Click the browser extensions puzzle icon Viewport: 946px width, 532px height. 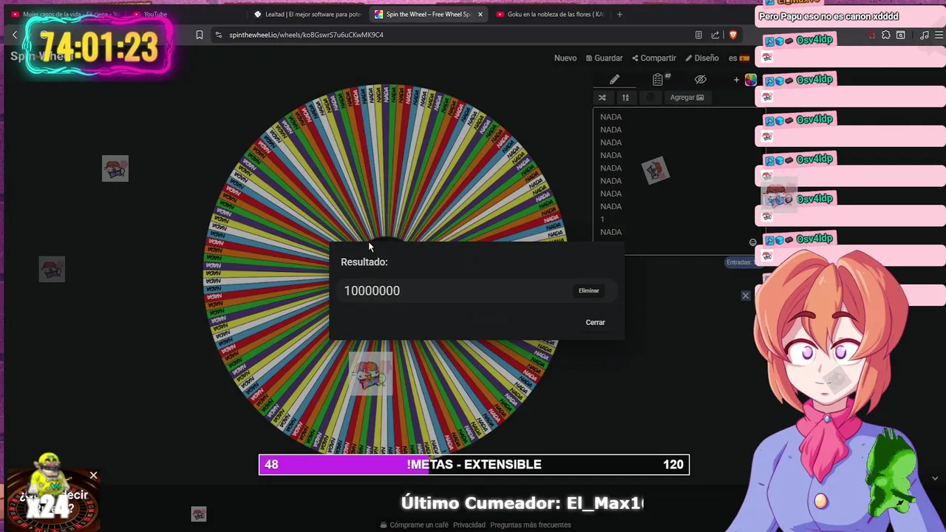coord(885,35)
